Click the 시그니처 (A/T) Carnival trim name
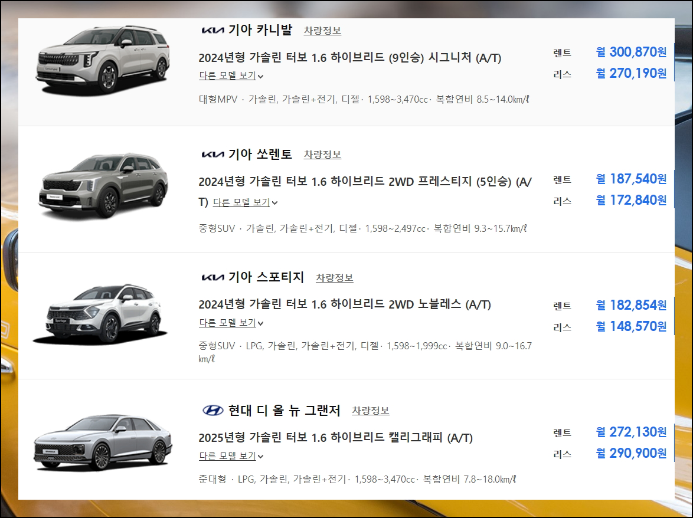693x518 pixels. (465, 57)
